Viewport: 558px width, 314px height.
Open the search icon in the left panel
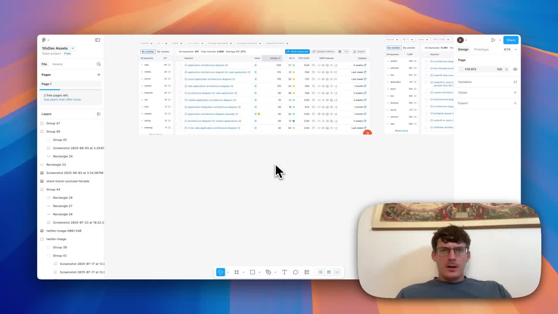(99, 64)
